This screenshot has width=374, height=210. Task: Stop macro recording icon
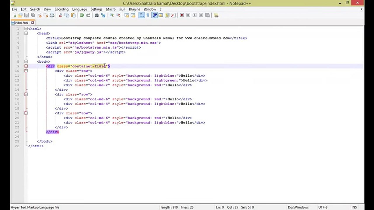coord(188,15)
